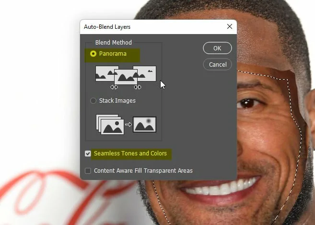The height and width of the screenshot is (225, 315).
Task: Click the arrow between stack illustration images
Action: coord(128,125)
